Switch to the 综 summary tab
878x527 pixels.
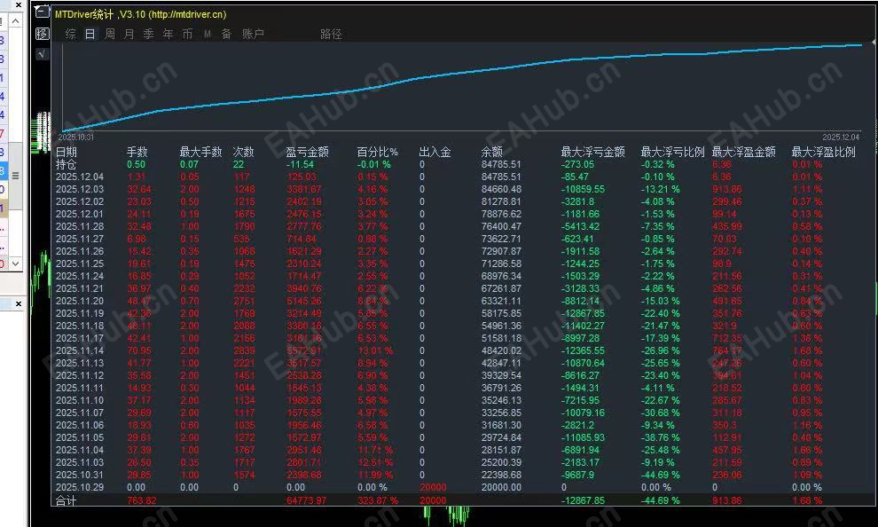point(71,34)
